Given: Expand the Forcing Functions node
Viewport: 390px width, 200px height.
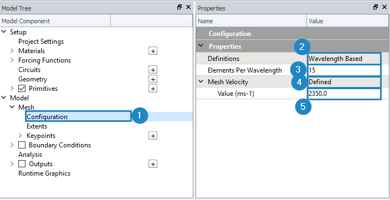Looking at the screenshot, I should click(12, 60).
